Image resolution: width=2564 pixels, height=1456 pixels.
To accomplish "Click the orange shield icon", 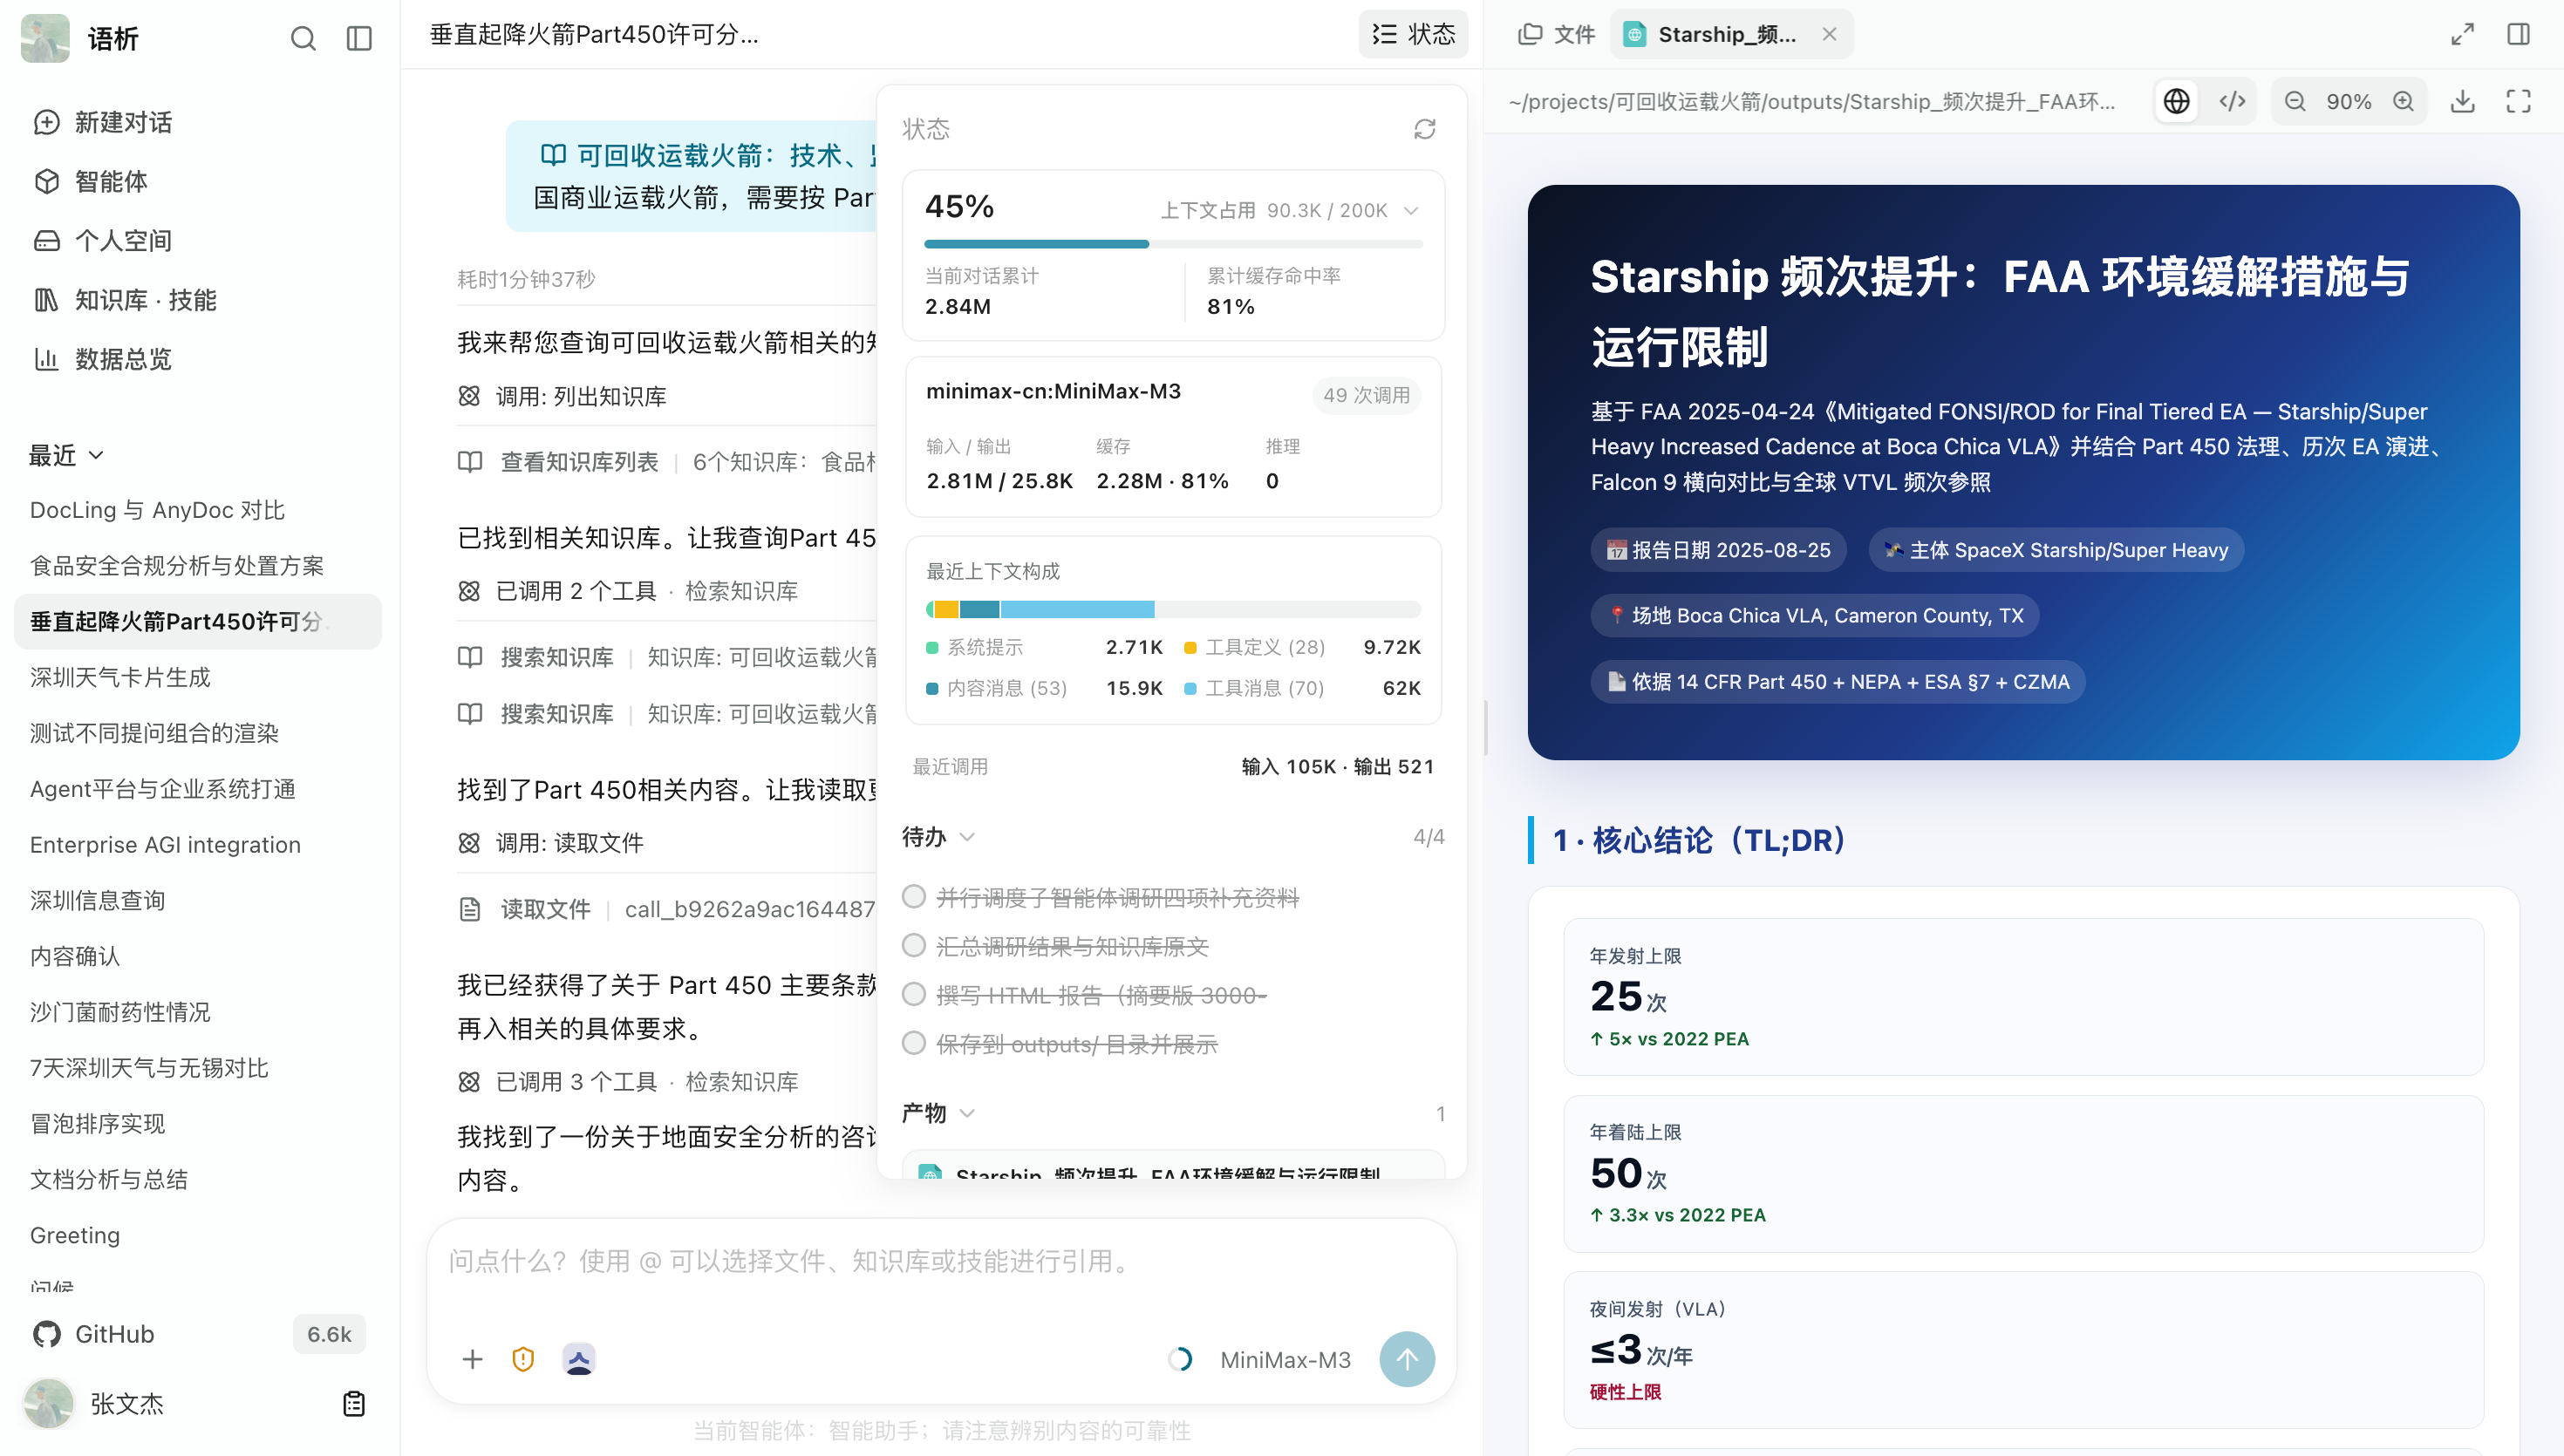I will (x=523, y=1359).
